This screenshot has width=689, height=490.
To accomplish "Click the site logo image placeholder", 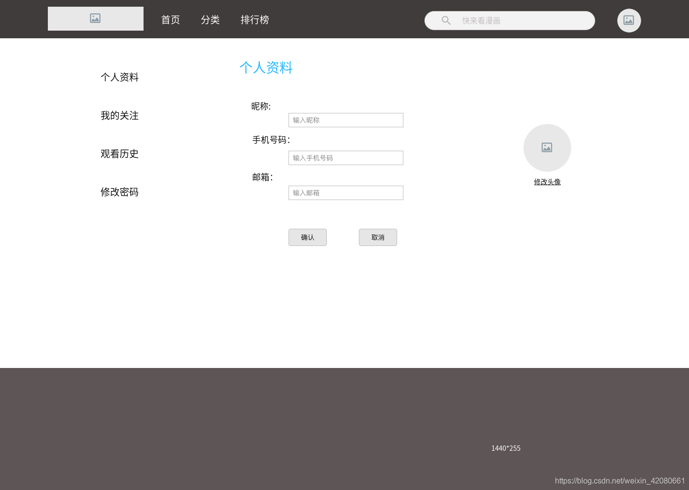I will coord(96,19).
